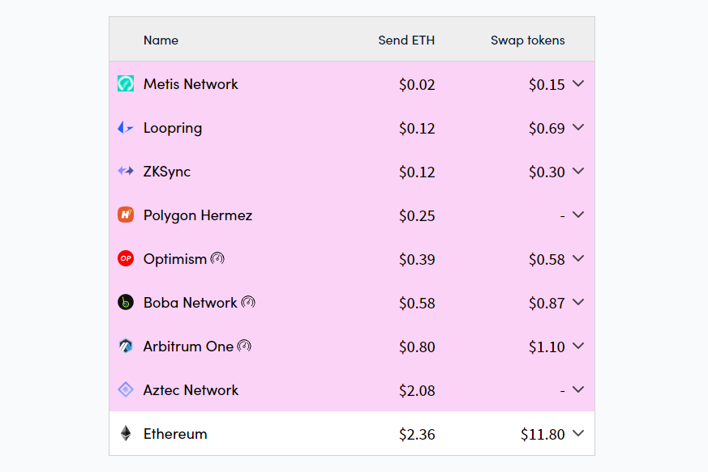Viewport: 708px width, 472px height.
Task: Expand the Metis Network row chevron
Action: tap(578, 83)
